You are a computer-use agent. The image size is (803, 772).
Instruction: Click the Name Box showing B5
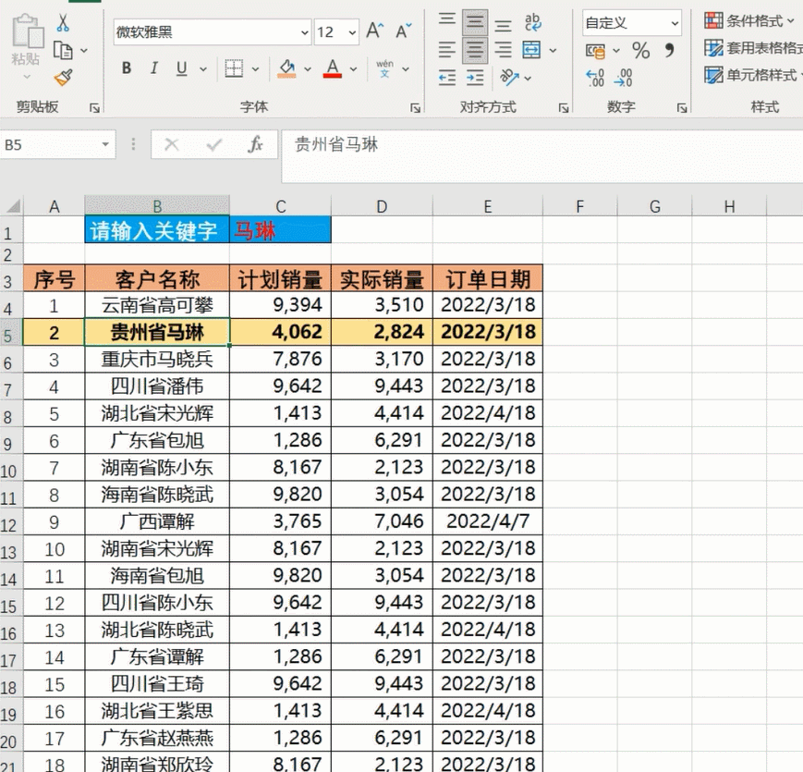57,144
